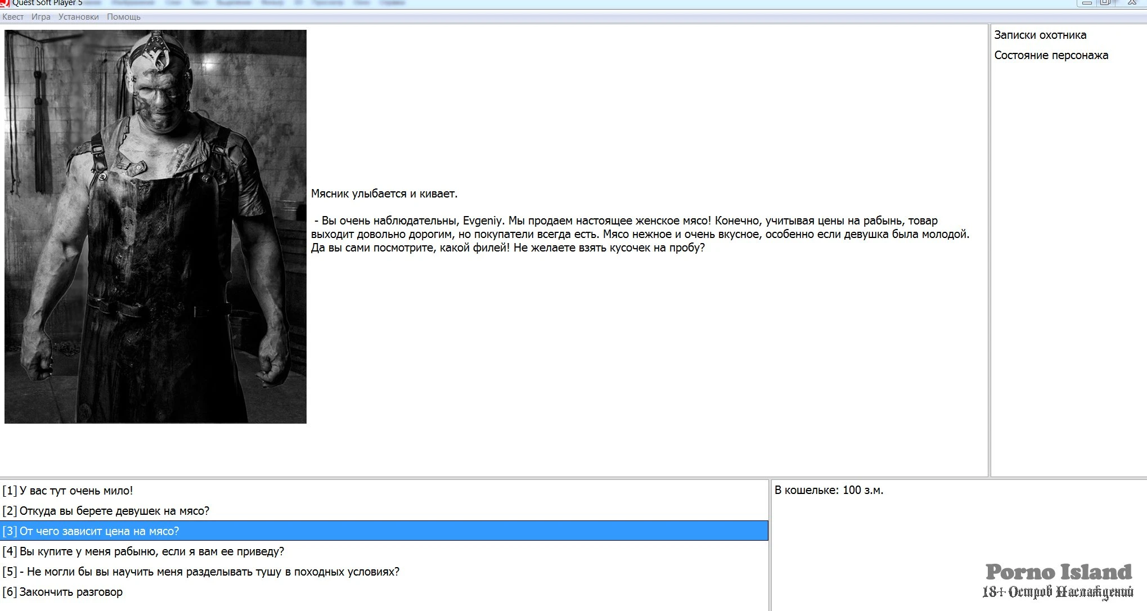Viewport: 1147px width, 611px height.
Task: Click the black-and-white character portrait image
Action: click(x=155, y=226)
